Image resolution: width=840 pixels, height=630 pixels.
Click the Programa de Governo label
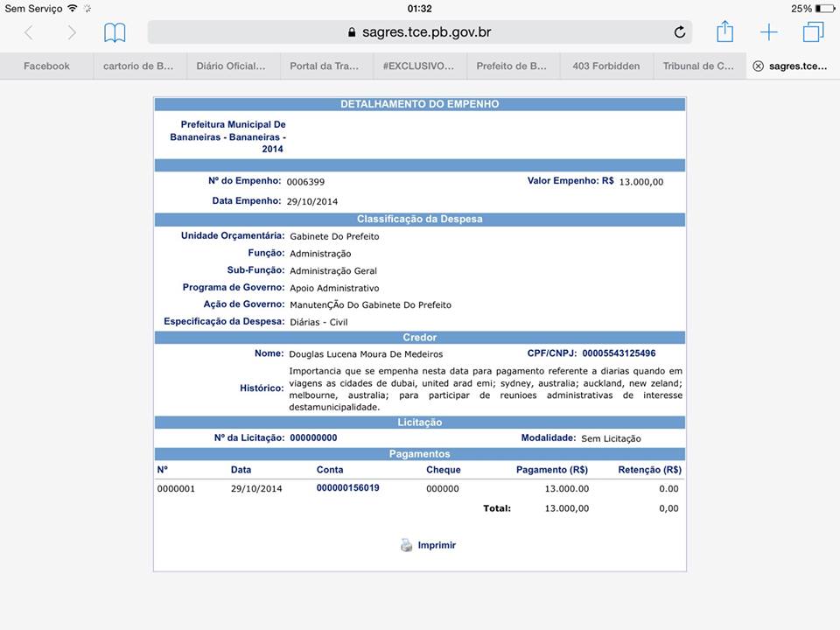coord(234,287)
